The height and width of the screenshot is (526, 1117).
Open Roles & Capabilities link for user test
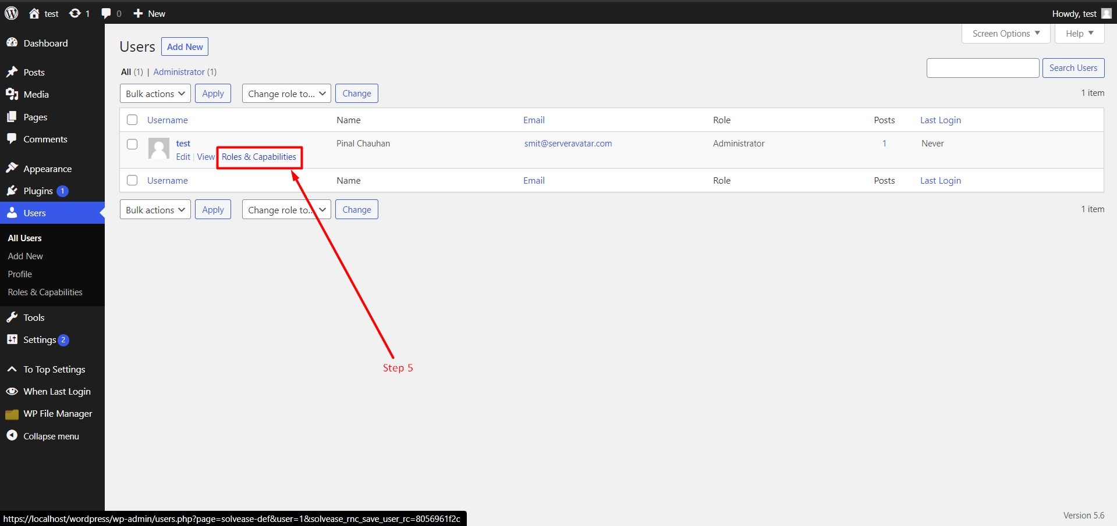259,157
